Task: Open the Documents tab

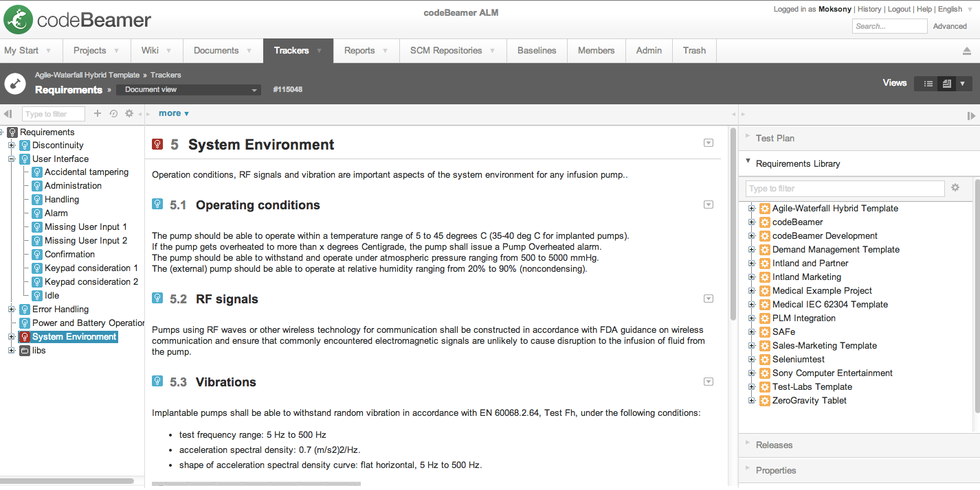Action: coord(223,51)
